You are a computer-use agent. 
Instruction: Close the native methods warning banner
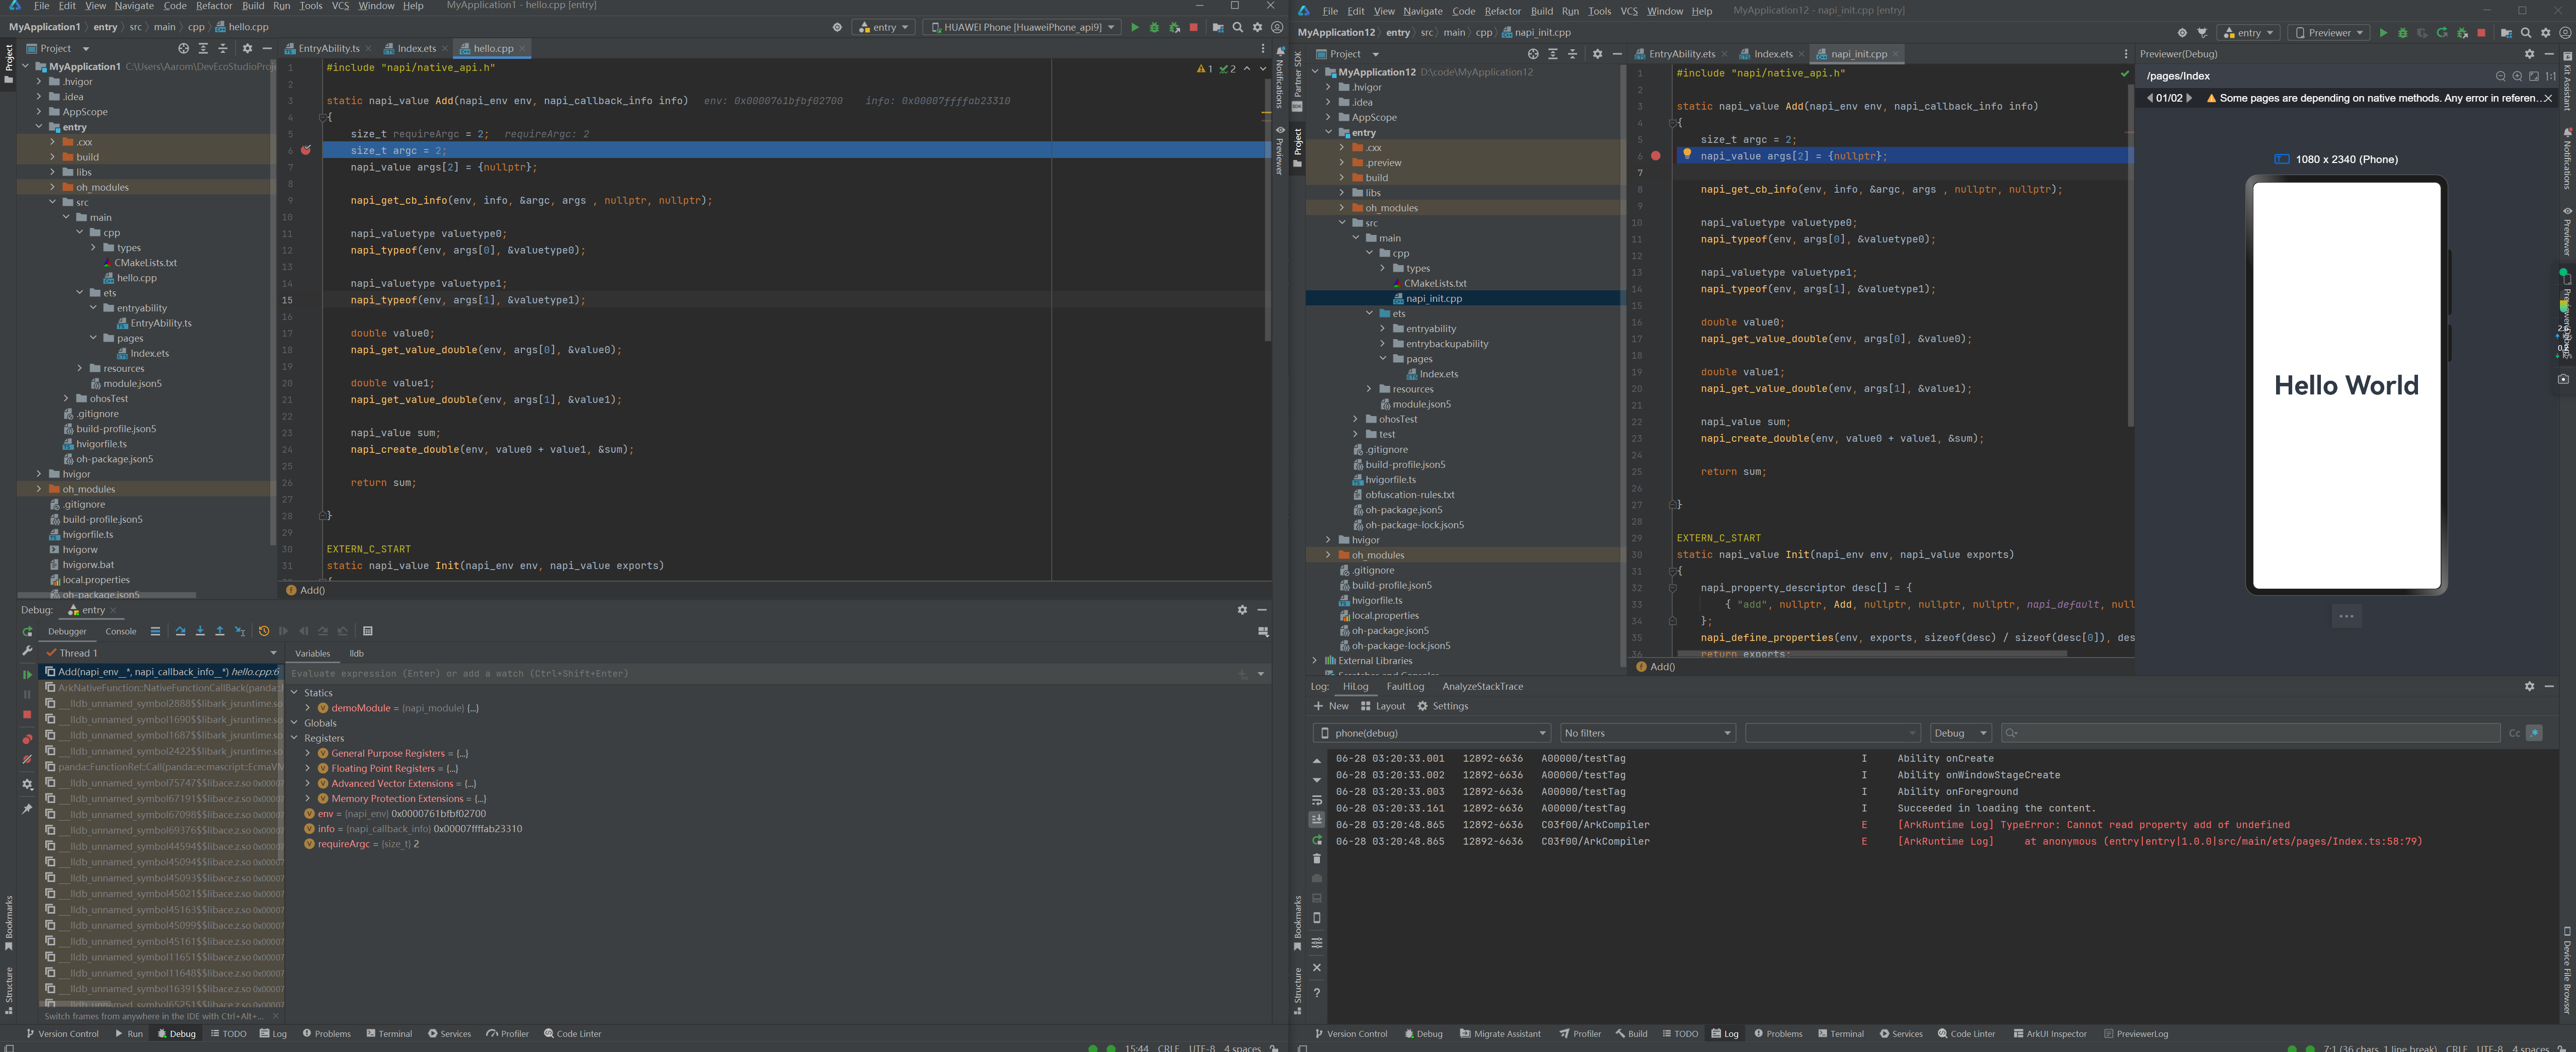point(2548,98)
